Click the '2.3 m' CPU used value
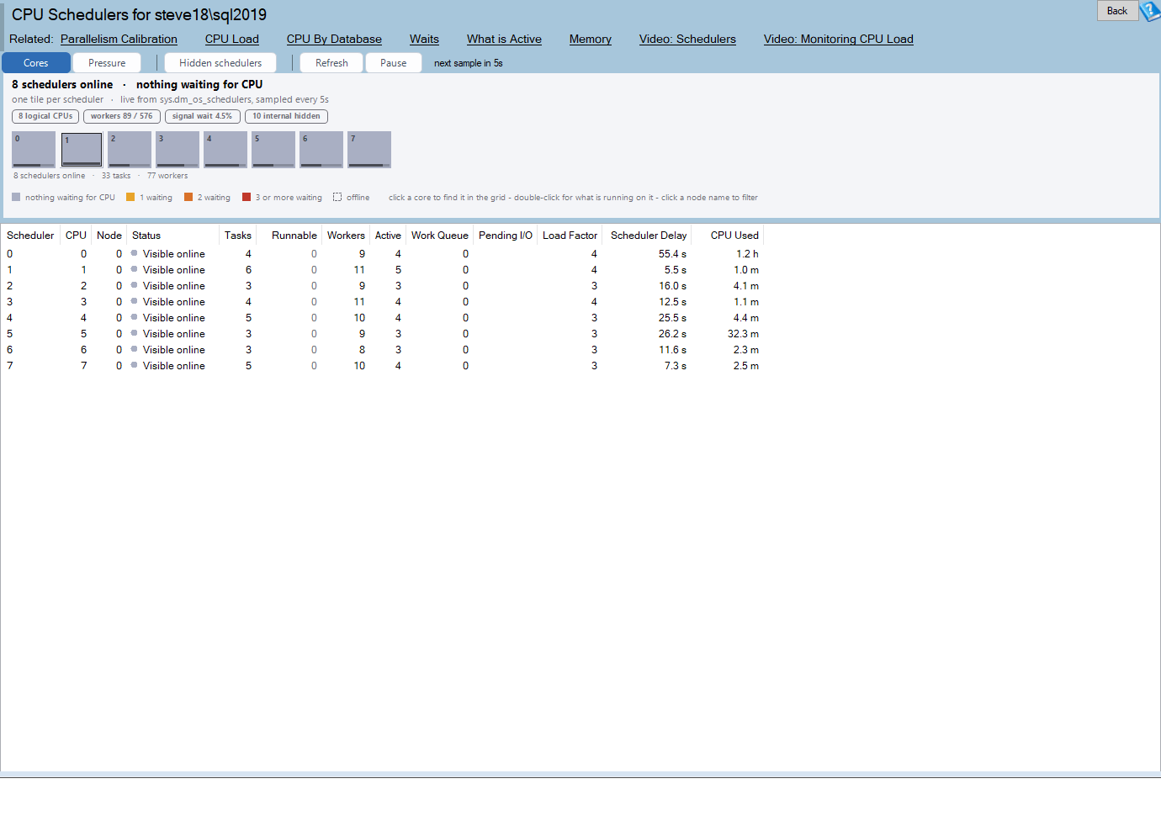 point(746,350)
